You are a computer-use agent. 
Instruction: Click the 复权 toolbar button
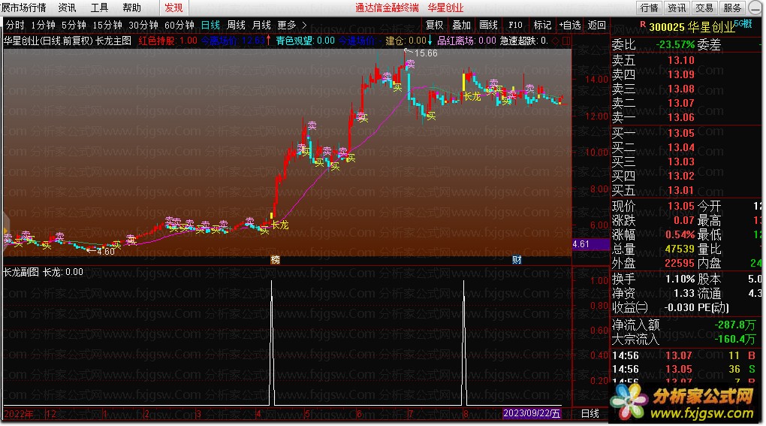tap(434, 25)
